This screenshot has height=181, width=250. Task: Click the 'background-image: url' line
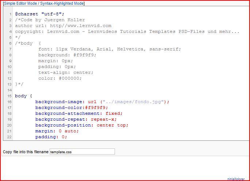pyautogui.click(x=102, y=102)
